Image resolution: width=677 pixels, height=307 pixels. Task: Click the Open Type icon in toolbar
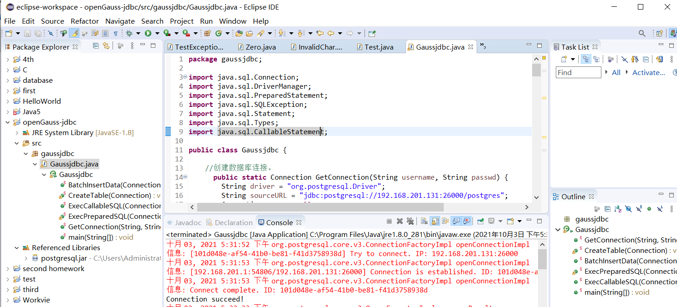239,33
